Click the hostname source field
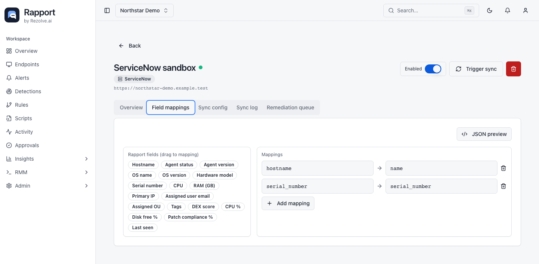The image size is (539, 264). 317,168
